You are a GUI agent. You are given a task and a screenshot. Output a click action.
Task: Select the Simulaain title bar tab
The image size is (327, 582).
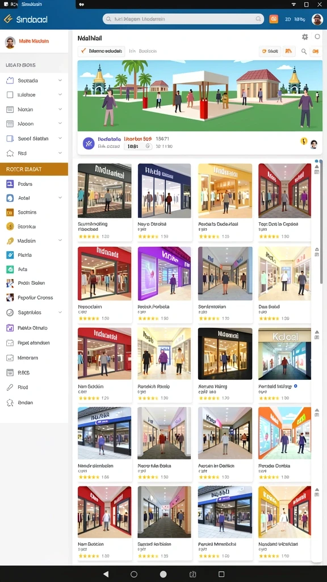[32, 4]
